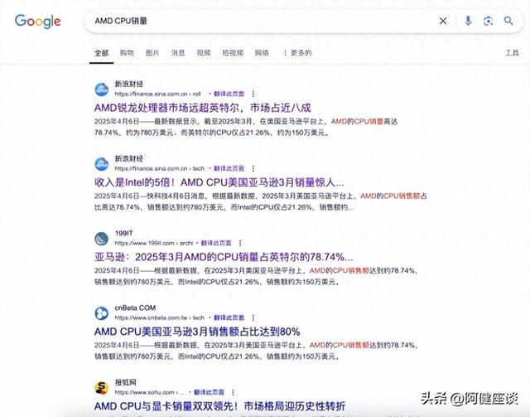Image resolution: width=530 pixels, height=417 pixels.
Task: Translate the cnbeta.com.tw result page
Action: click(x=229, y=318)
